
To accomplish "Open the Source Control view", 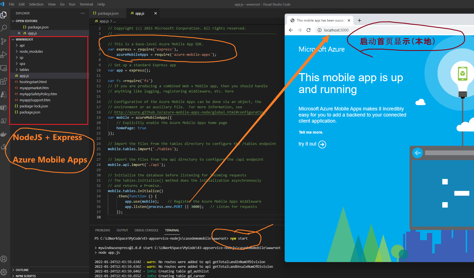I will [4, 41].
